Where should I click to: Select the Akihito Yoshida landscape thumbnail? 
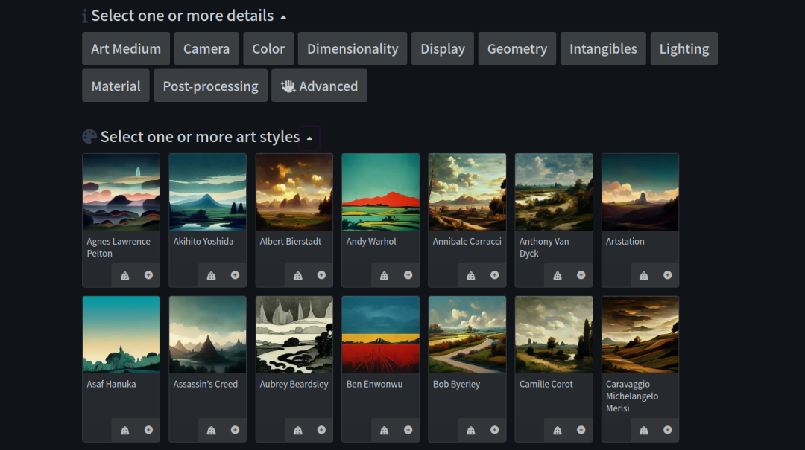coord(207,192)
